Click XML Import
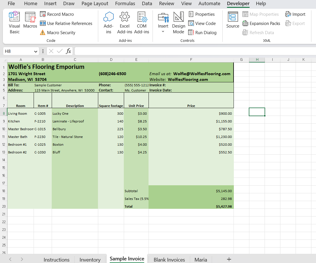This screenshot has width=316, height=263. (295, 14)
